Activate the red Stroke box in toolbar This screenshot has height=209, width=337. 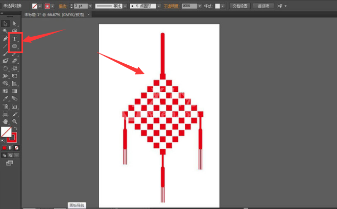[x=13, y=139]
